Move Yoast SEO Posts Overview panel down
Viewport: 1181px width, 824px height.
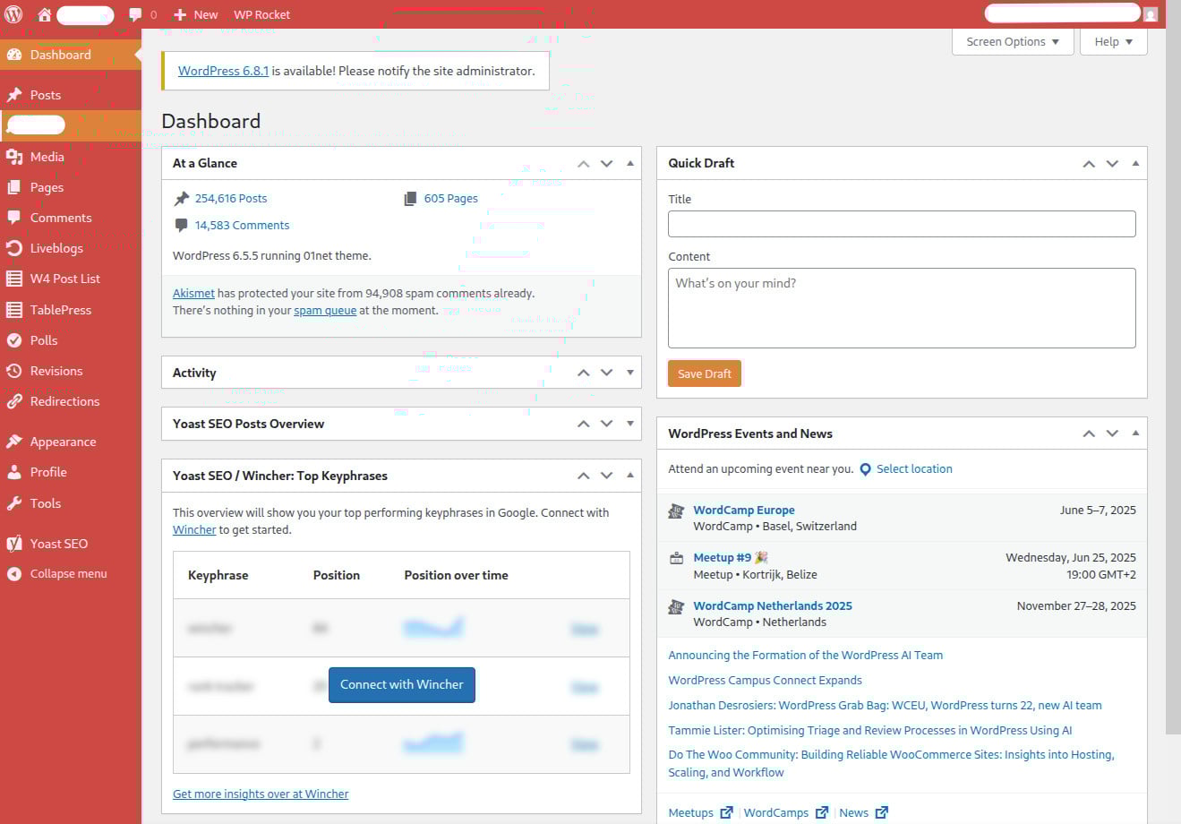607,424
